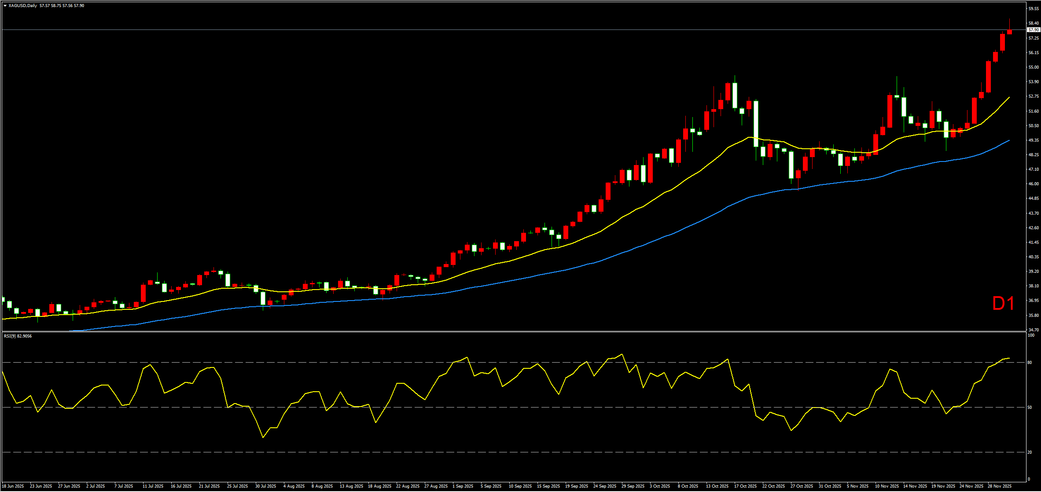This screenshot has height=492, width=1041.
Task: Click the 46.00 price scale value
Action: (x=1034, y=184)
